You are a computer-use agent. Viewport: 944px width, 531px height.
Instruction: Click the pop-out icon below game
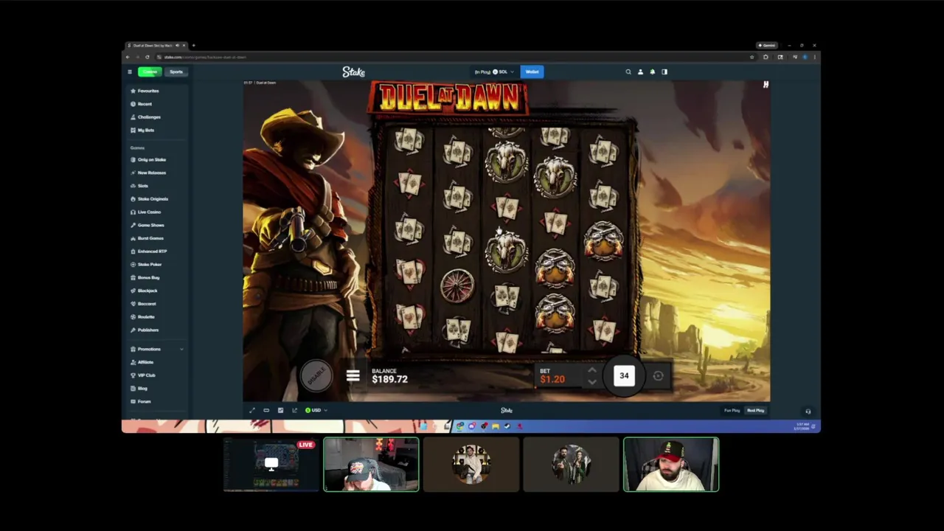tap(294, 411)
